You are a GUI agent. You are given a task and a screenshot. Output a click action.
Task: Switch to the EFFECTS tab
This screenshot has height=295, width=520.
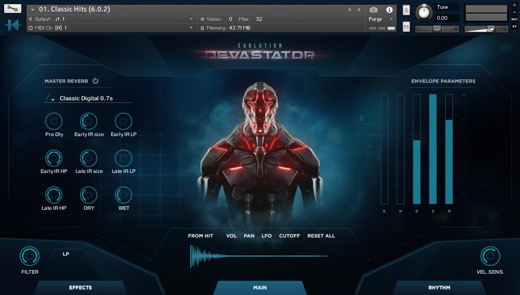point(80,288)
